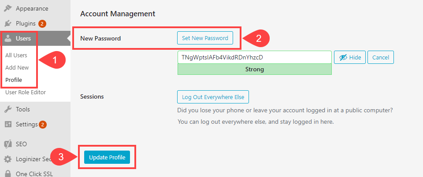Hide the password with the eye button

350,58
